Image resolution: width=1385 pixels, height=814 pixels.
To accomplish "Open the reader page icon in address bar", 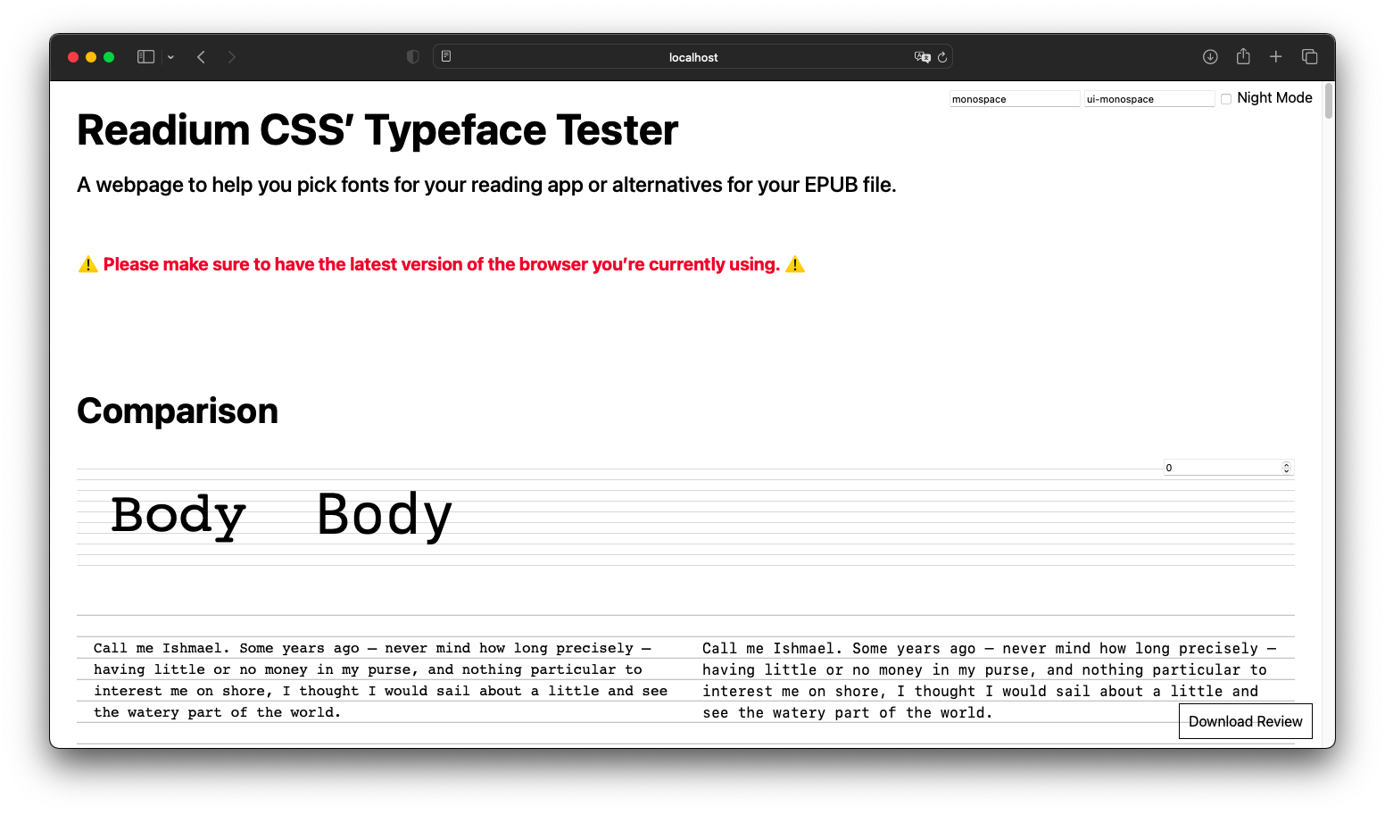I will 446,56.
